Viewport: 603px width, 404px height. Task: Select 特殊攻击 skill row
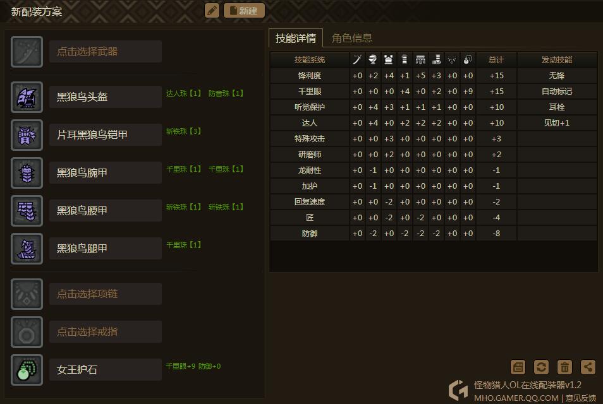(434, 139)
